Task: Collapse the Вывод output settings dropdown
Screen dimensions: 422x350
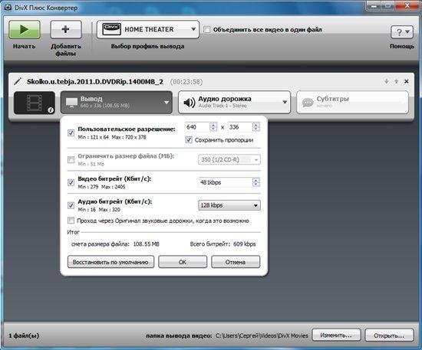Action: click(117, 103)
